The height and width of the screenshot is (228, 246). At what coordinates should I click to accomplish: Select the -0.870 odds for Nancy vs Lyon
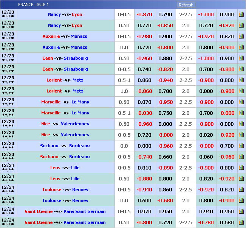pos(144,14)
